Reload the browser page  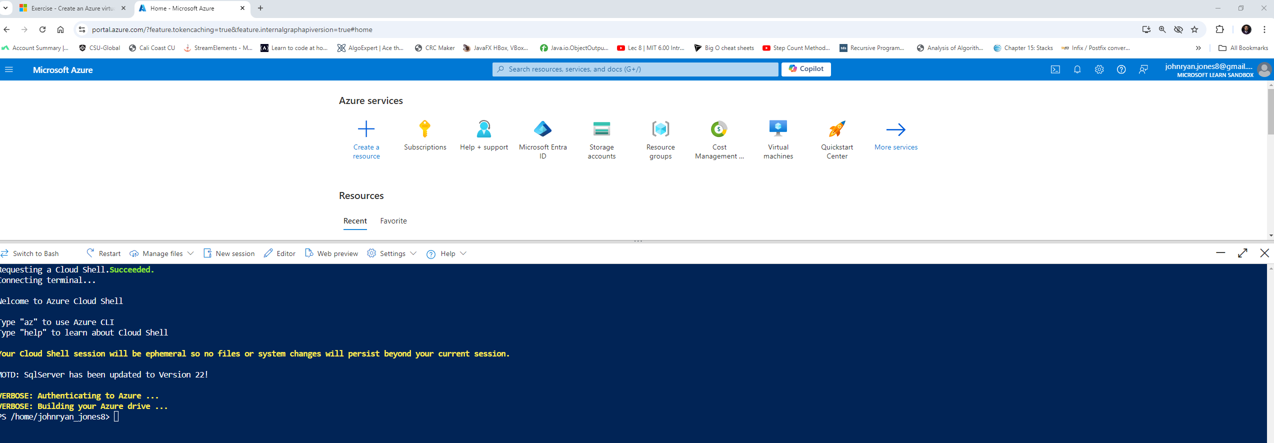(42, 29)
